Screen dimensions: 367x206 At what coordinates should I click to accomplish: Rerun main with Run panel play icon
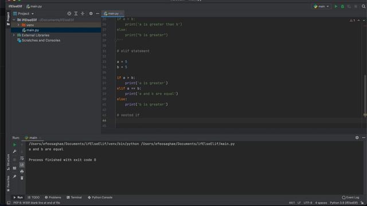[x=14, y=145]
